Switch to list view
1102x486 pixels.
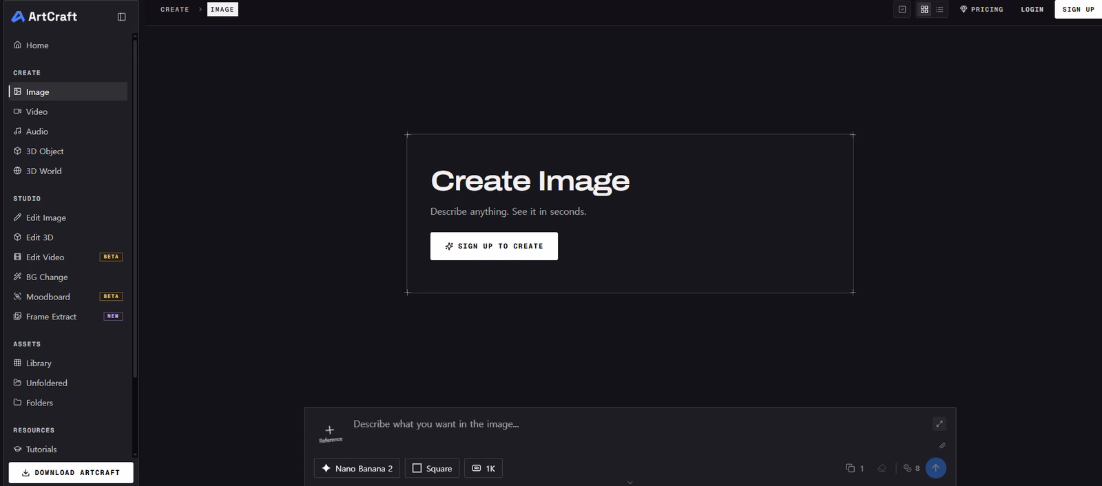point(939,10)
